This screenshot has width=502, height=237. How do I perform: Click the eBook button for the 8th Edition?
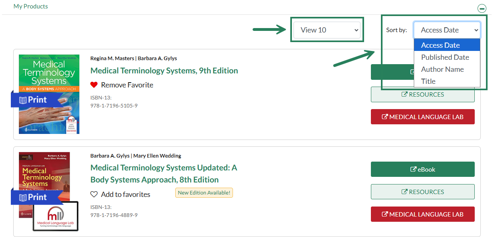coord(423,169)
